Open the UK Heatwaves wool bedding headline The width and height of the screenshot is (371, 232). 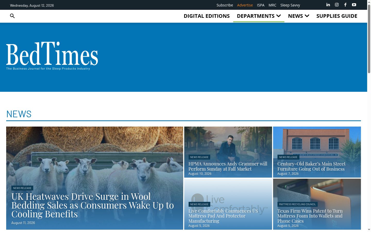(x=93, y=205)
